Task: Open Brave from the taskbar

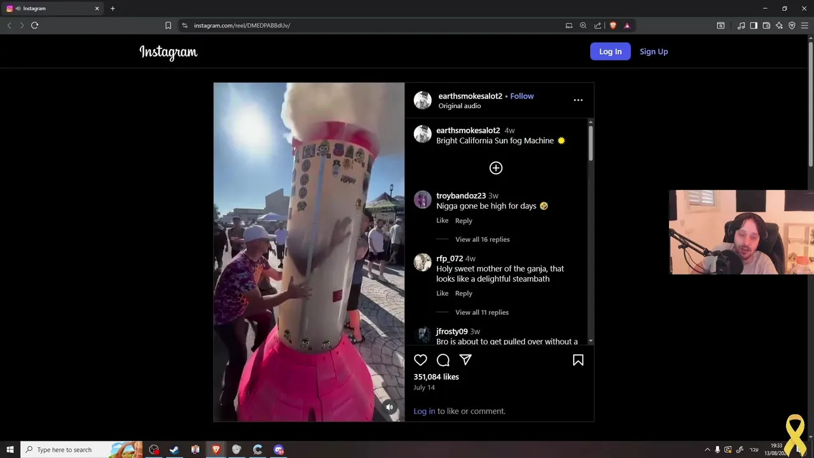Action: pyautogui.click(x=216, y=450)
